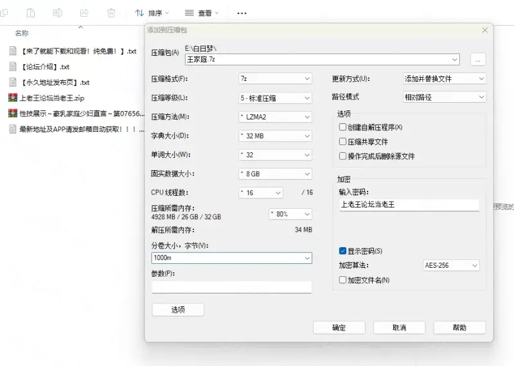Enable 加密文件名 checkbox
514x366 pixels.
[x=343, y=280]
